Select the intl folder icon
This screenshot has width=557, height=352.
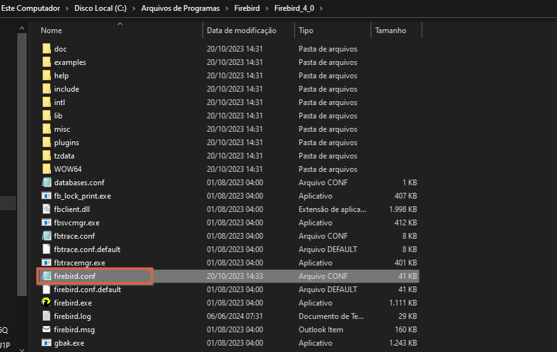click(46, 102)
